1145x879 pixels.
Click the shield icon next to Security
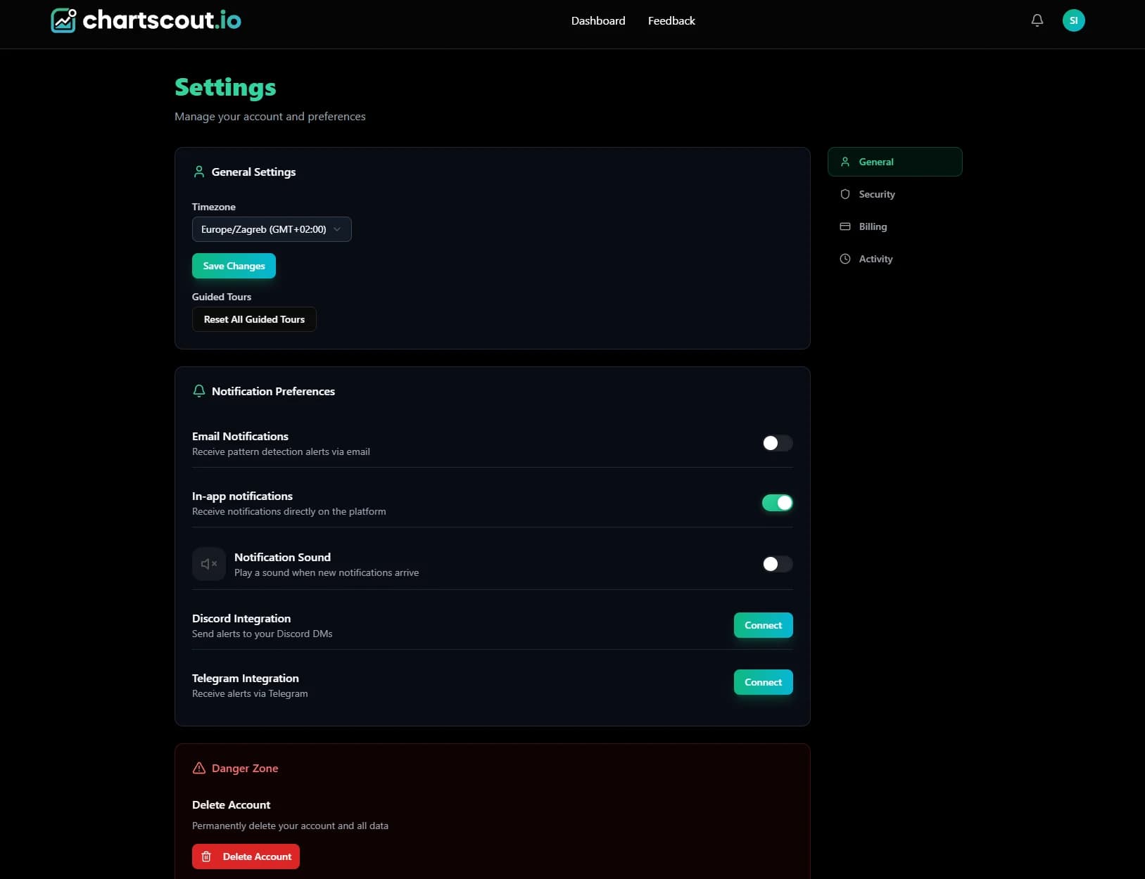845,194
